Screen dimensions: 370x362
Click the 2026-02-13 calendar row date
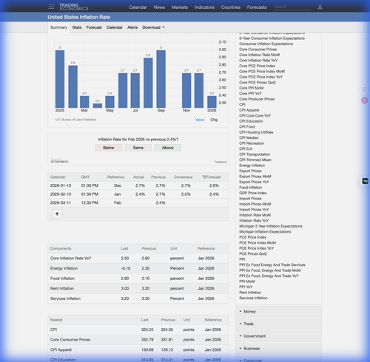[61, 194]
